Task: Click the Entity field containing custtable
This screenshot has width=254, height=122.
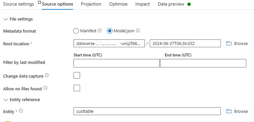Action: 147,111
